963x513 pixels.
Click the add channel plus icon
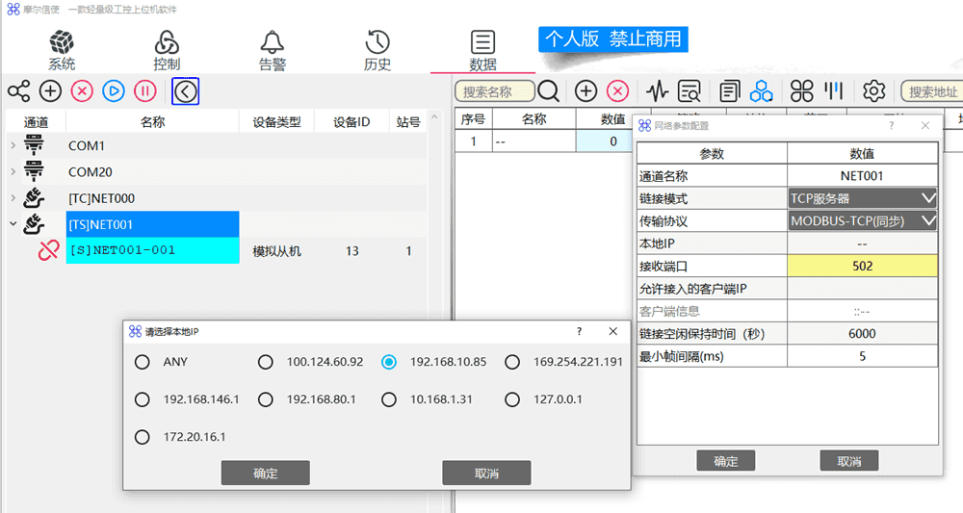click(x=50, y=91)
